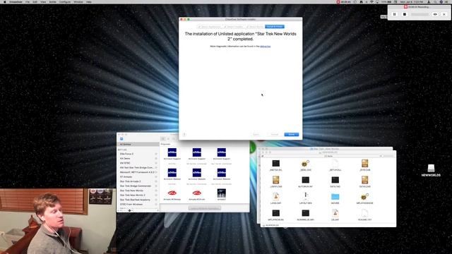This screenshot has height=254, width=452.
Task: Select README.TXT file in Finder
Action: tap(364, 214)
